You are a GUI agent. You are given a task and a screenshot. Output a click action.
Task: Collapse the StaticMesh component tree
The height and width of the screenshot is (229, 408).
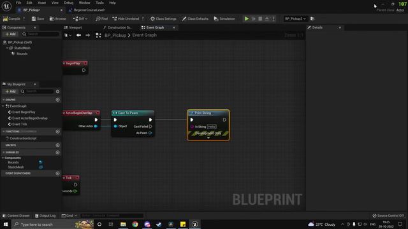(x=7, y=48)
